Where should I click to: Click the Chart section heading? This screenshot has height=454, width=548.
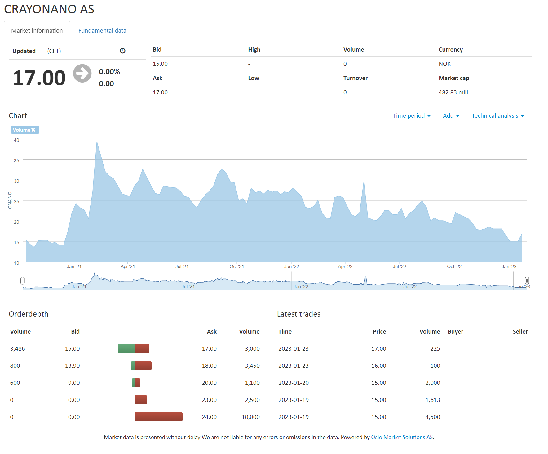tap(18, 115)
